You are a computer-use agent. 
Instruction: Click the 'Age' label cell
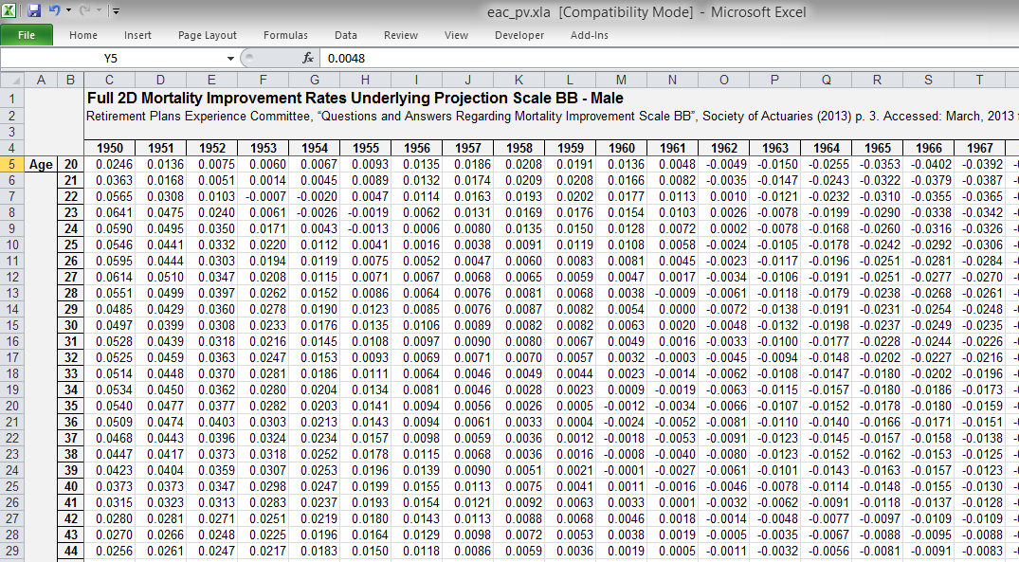pos(41,164)
